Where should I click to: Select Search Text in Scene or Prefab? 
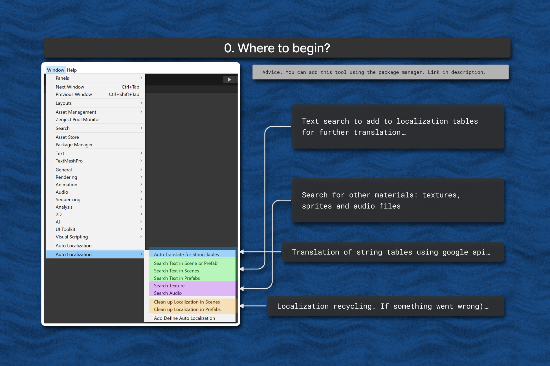tap(186, 263)
